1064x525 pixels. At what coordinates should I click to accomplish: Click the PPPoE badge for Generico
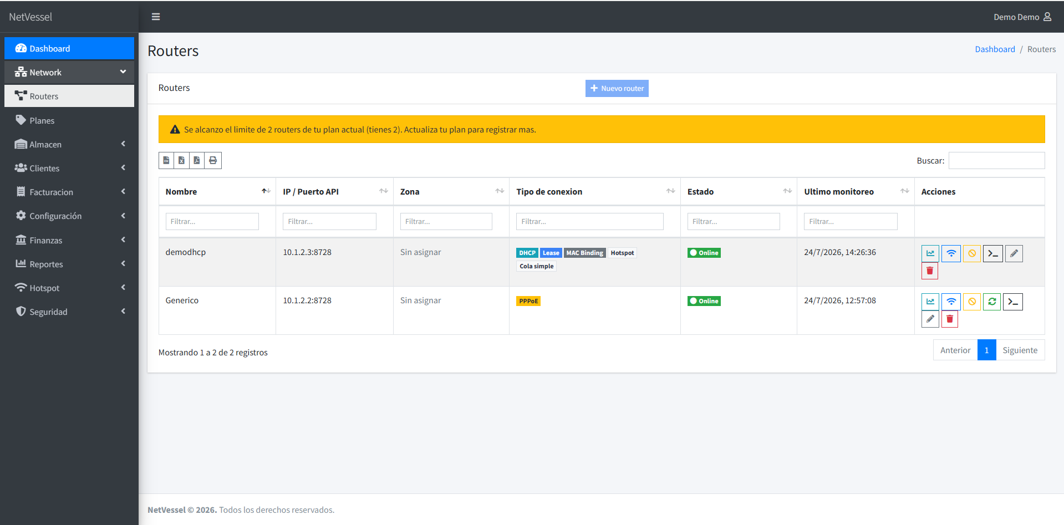click(x=528, y=301)
